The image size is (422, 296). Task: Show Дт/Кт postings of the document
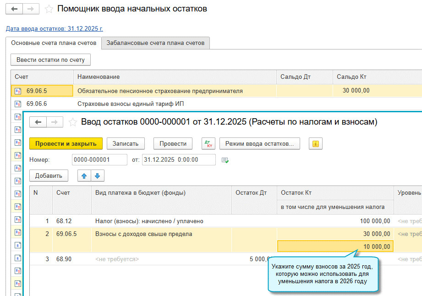208,144
